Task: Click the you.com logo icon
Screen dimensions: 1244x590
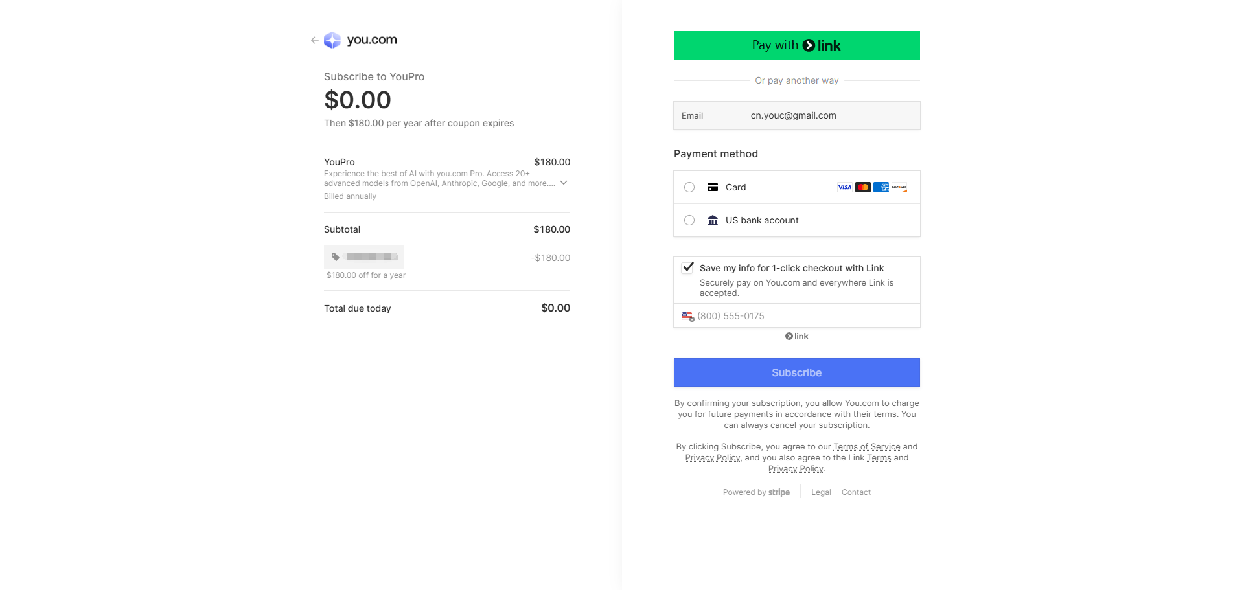Action: (332, 40)
